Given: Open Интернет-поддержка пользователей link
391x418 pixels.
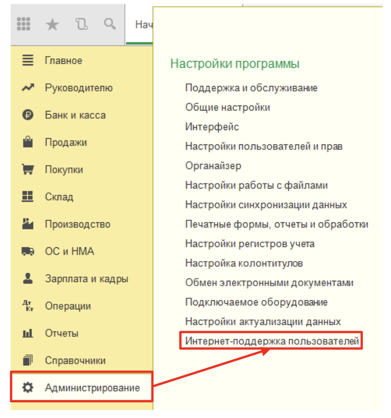Looking at the screenshot, I should (x=272, y=341).
